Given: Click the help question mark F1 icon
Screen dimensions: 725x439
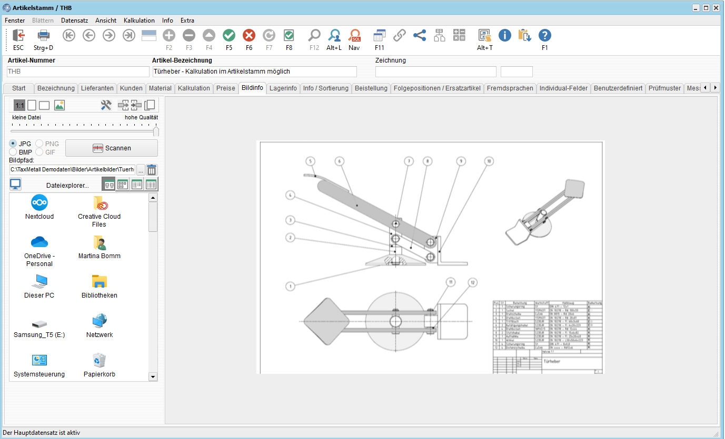Looking at the screenshot, I should click(x=545, y=36).
